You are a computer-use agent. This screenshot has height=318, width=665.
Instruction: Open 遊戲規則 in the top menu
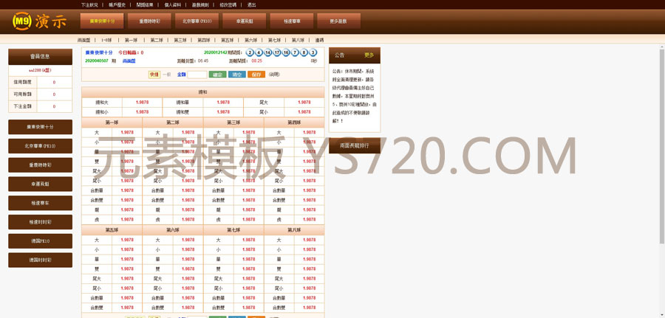(x=200, y=4)
